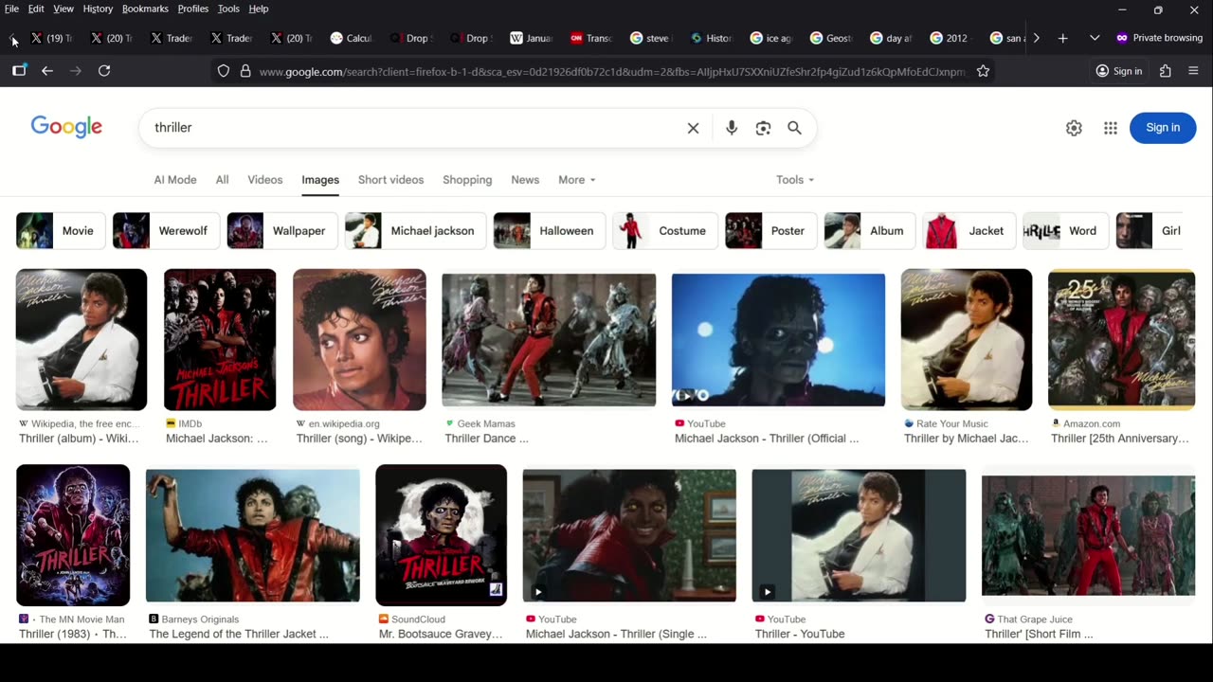The height and width of the screenshot is (682, 1213).
Task: Filter images by the Word chip
Action: pyautogui.click(x=1065, y=231)
